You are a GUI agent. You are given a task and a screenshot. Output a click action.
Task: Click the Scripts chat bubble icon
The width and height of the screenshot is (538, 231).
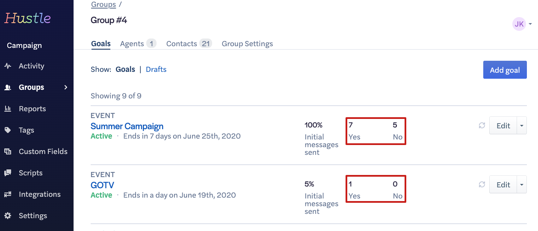(8, 173)
